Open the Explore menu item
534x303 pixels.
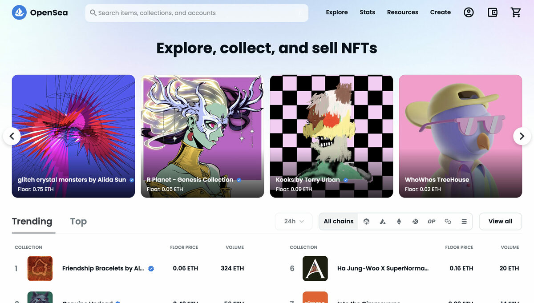[x=336, y=12]
